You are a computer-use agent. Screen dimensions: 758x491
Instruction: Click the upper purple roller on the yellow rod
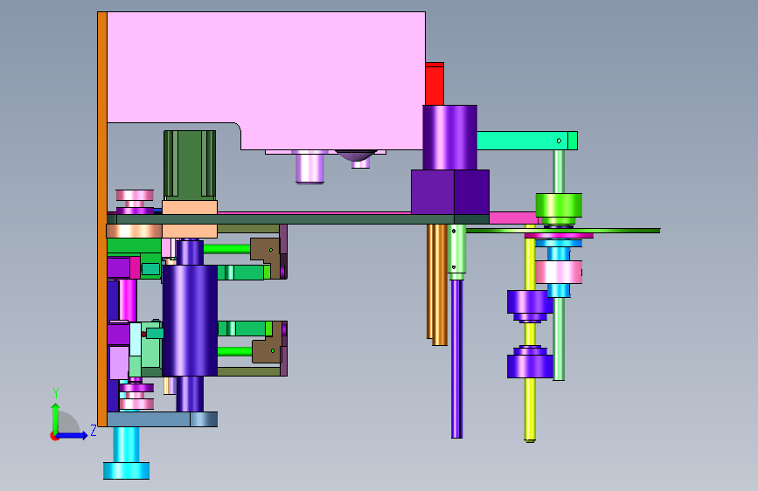click(x=530, y=306)
